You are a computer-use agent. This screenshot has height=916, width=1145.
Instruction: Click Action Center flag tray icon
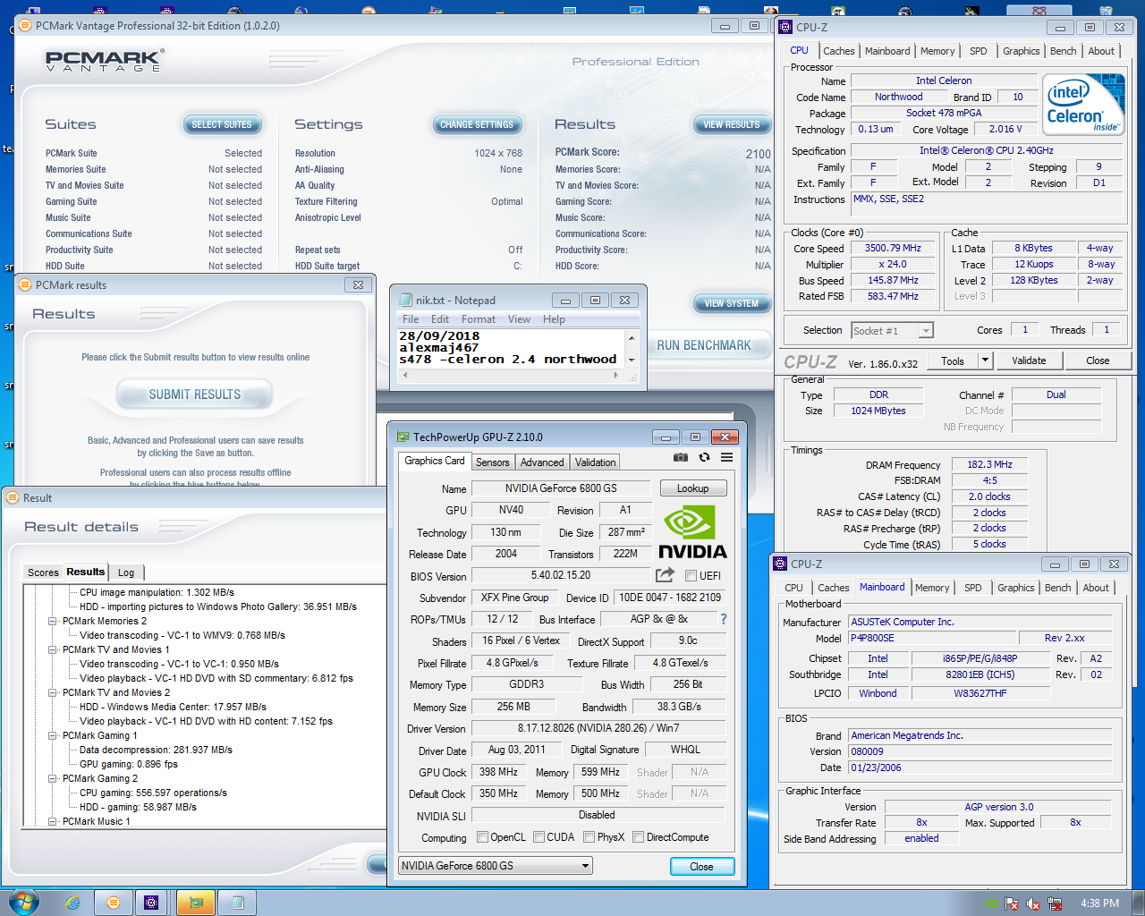[x=1013, y=903]
